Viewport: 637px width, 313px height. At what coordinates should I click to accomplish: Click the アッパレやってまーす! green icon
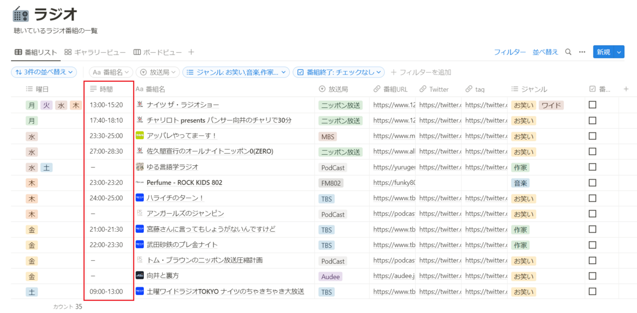(x=140, y=136)
